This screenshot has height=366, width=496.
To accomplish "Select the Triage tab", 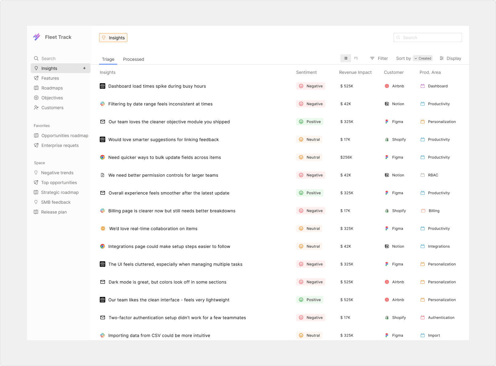I will coord(108,59).
